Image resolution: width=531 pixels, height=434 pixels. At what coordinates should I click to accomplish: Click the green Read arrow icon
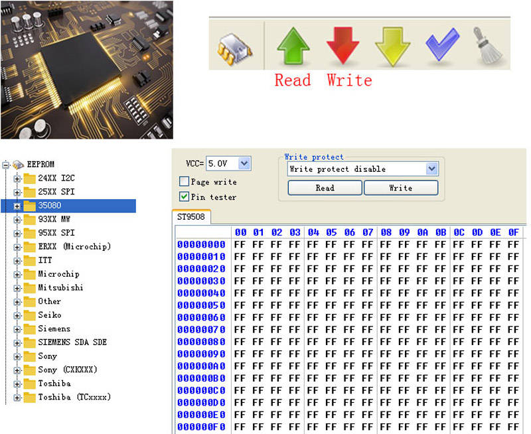(293, 46)
